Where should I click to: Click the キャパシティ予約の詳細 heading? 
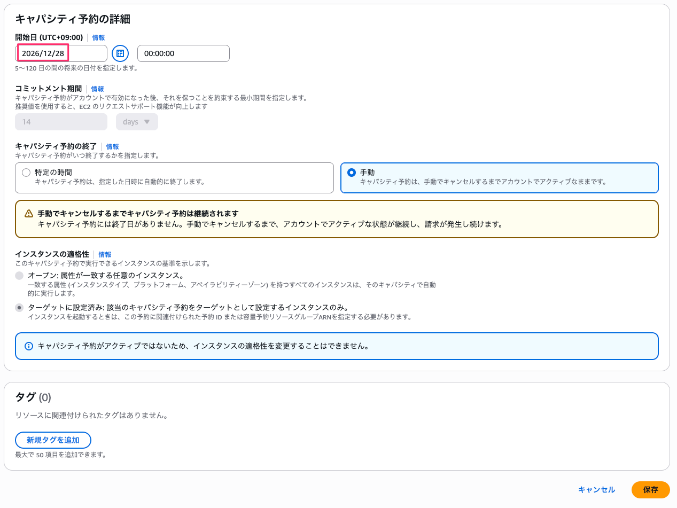73,19
